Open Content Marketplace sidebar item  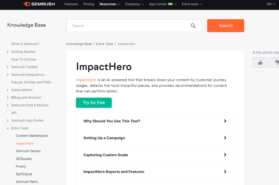tap(32, 136)
